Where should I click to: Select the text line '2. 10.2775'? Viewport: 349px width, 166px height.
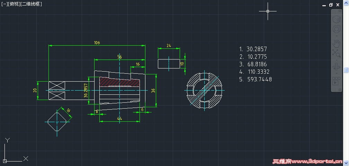[253, 57]
